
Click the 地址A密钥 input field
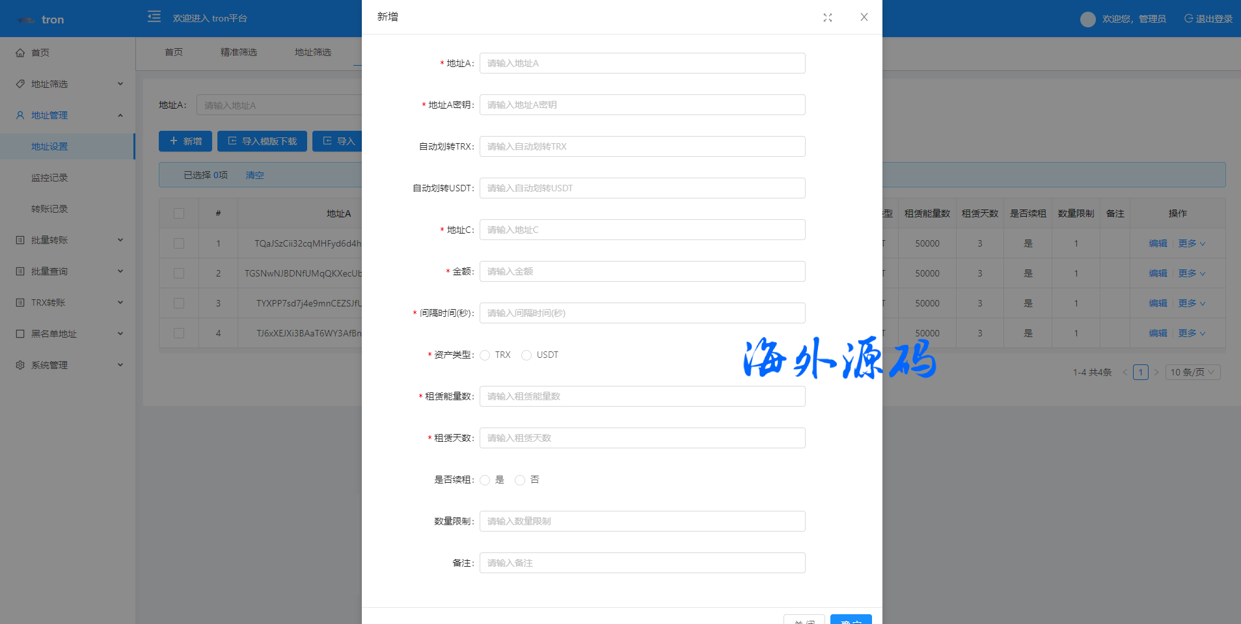coord(642,105)
